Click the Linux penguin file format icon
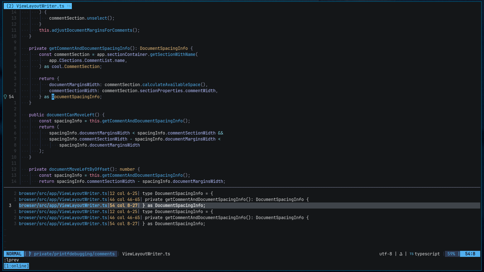The height and width of the screenshot is (272, 484). (x=401, y=254)
